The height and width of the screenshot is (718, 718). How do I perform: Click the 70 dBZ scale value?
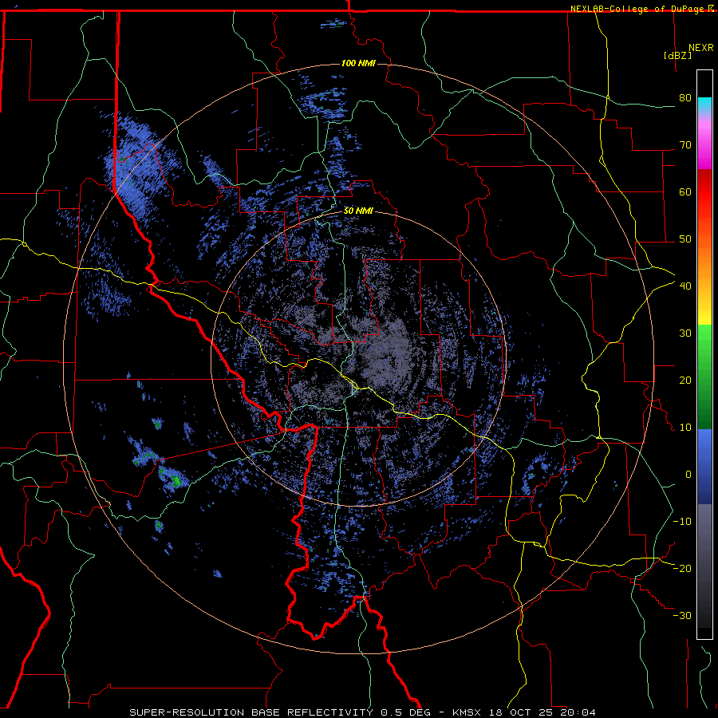(685, 145)
